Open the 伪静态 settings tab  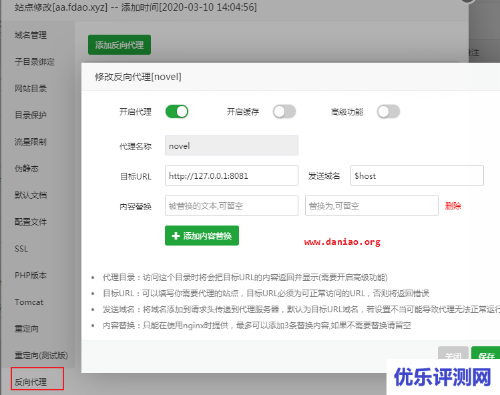[27, 168]
